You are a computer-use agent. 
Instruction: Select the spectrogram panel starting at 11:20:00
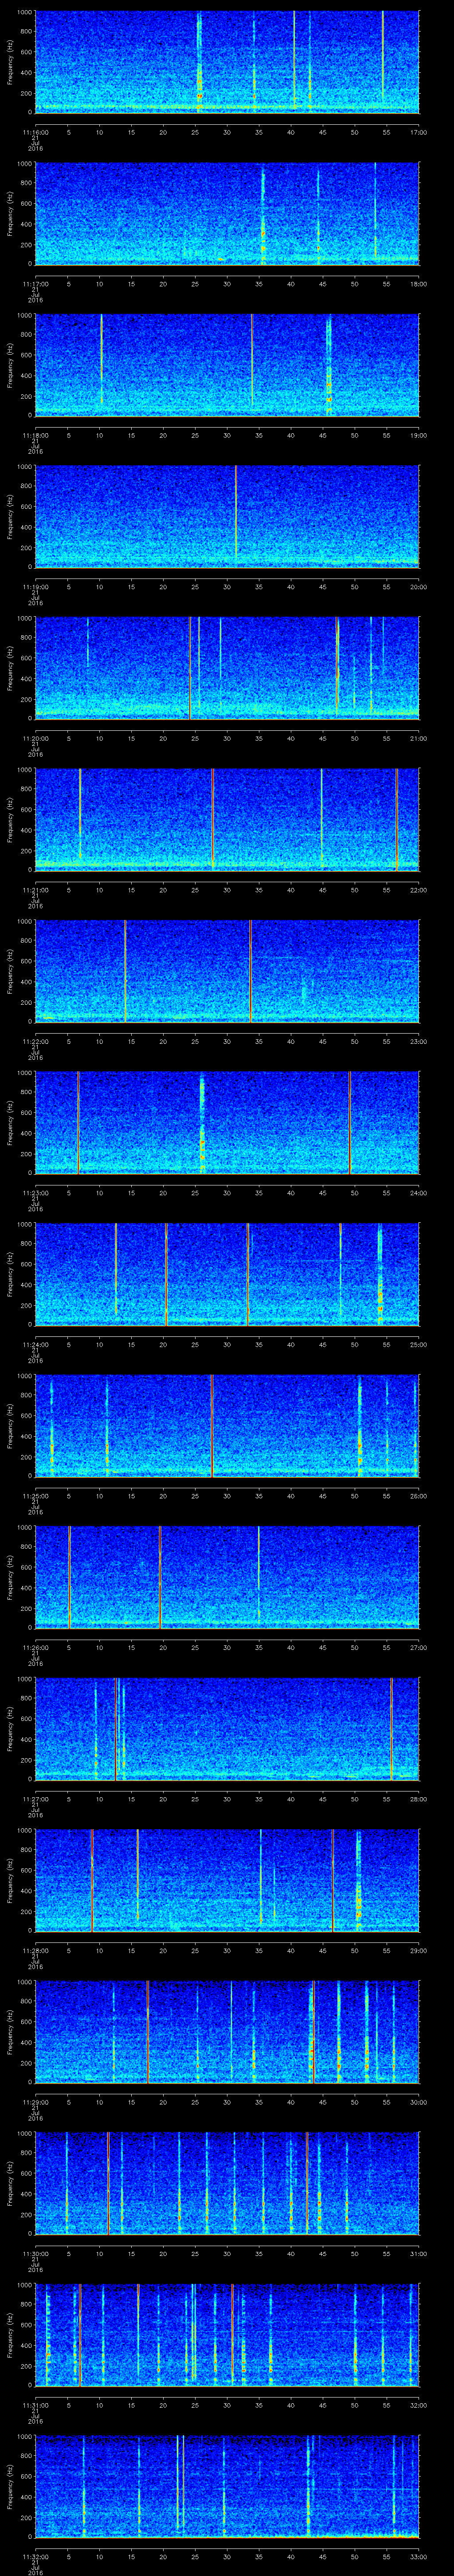click(x=227, y=668)
